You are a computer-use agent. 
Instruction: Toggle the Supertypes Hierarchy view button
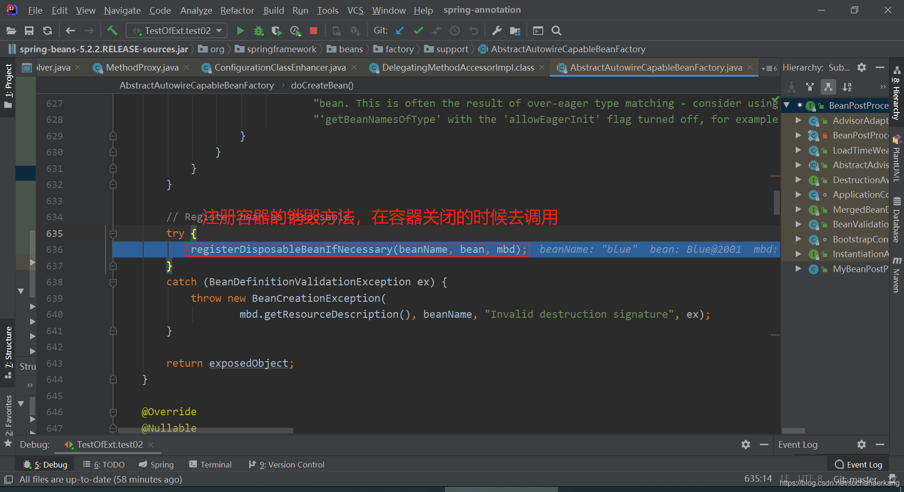[810, 87]
